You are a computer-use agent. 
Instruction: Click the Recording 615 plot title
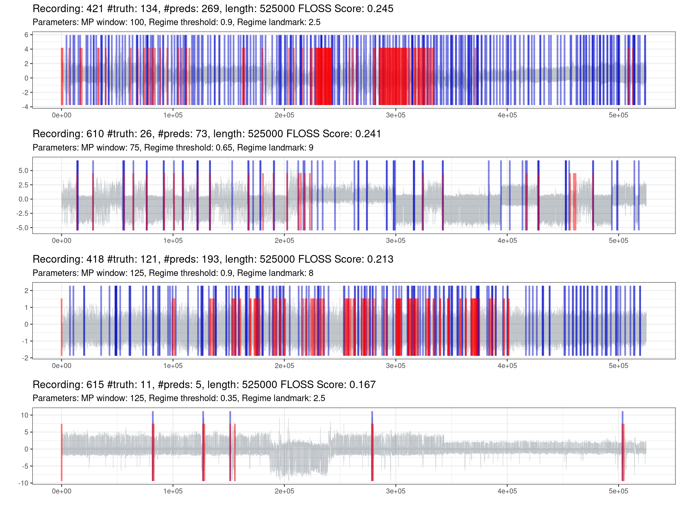pyautogui.click(x=204, y=385)
